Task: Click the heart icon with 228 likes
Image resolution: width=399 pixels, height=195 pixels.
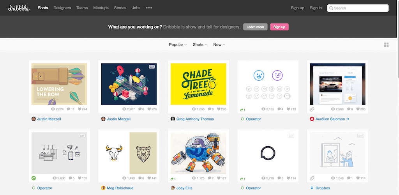Action: (149, 109)
